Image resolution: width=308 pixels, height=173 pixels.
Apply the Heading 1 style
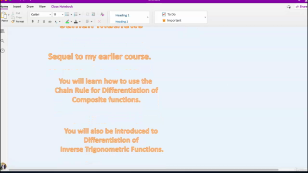122,15
